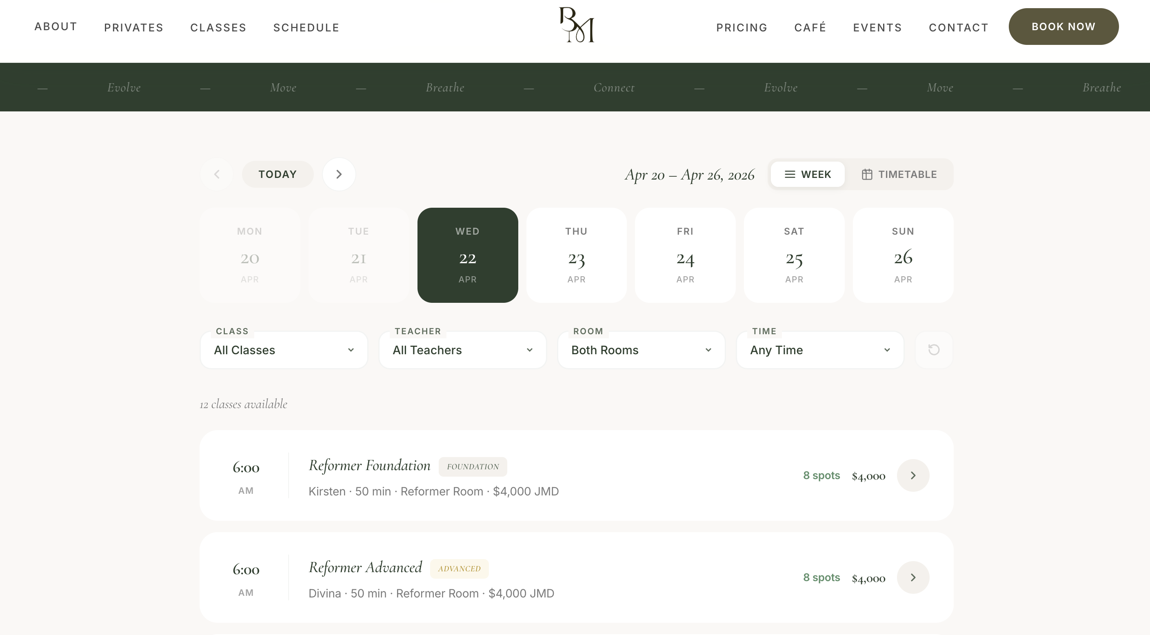Select Sunday 26 April date card
This screenshot has width=1150, height=635.
[903, 255]
